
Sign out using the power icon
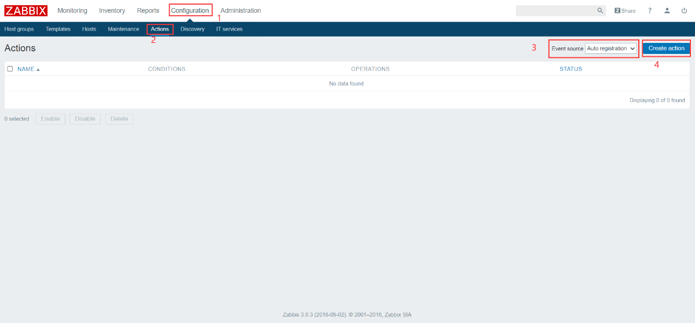coord(684,10)
